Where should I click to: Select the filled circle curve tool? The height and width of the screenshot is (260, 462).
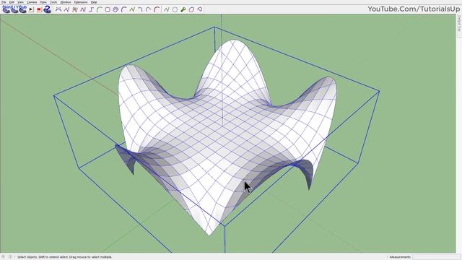tap(115, 9)
